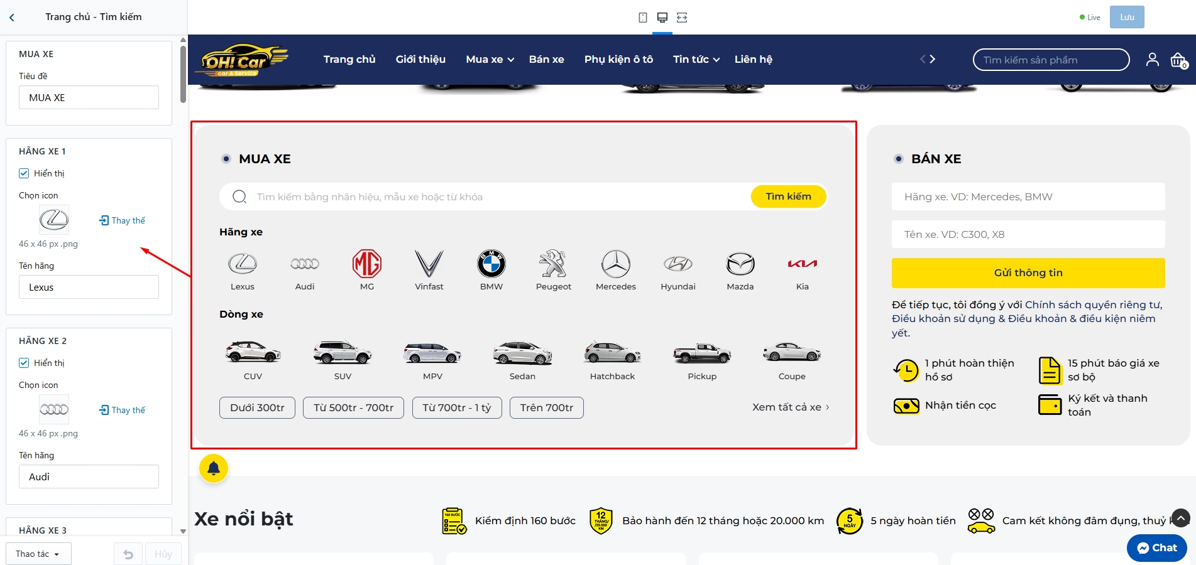Select the BMW brand logo
1196x565 pixels.
[491, 264]
